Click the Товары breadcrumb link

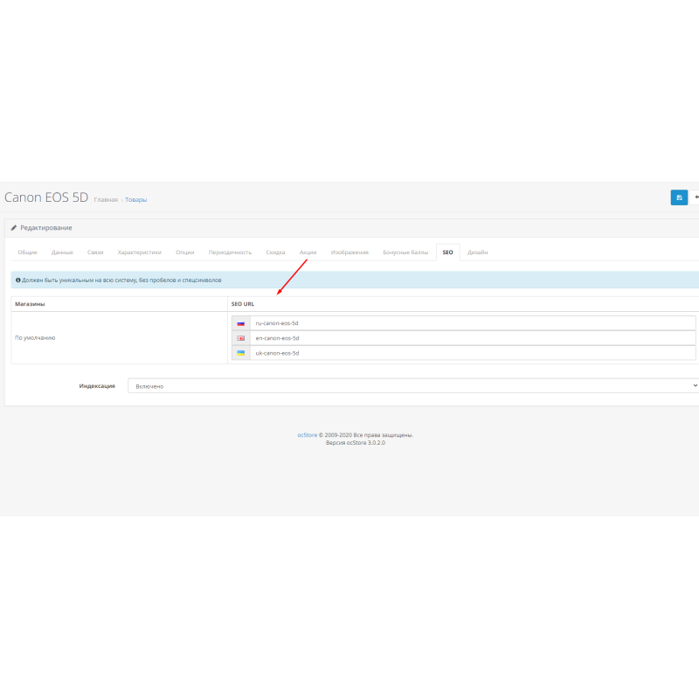click(x=136, y=199)
